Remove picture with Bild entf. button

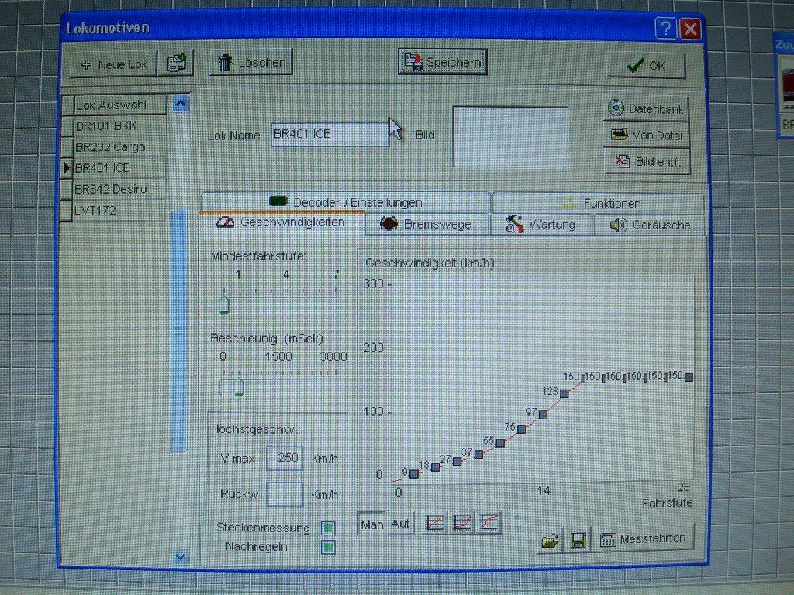tap(647, 161)
